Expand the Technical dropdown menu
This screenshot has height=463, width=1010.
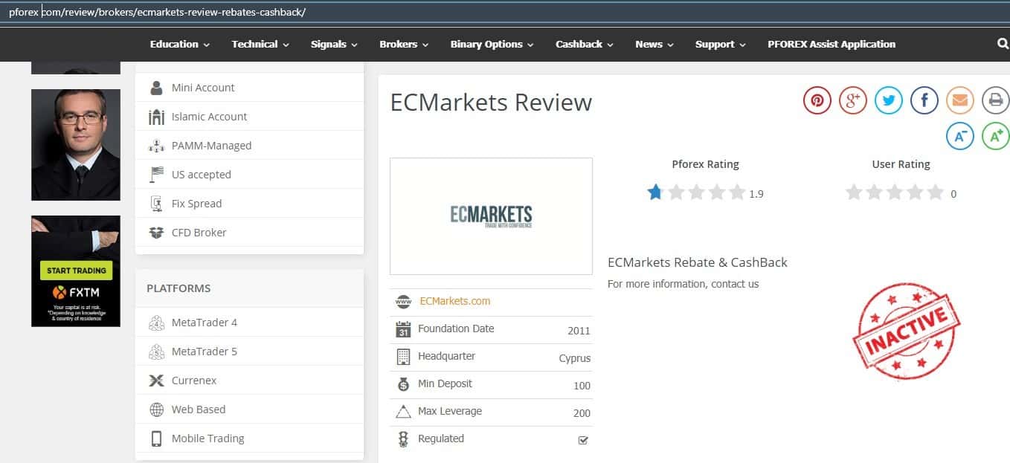[x=260, y=45]
